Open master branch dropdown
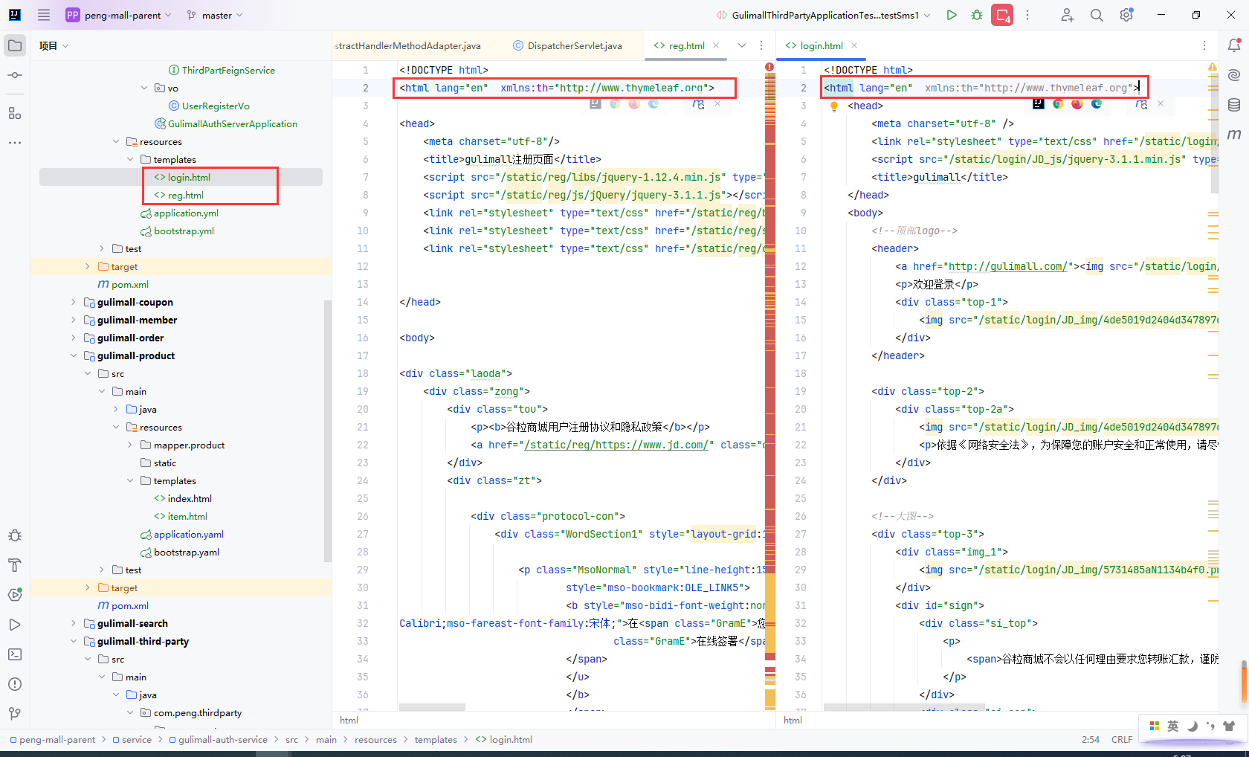Screen dimensions: 1249x757 (x=215, y=15)
